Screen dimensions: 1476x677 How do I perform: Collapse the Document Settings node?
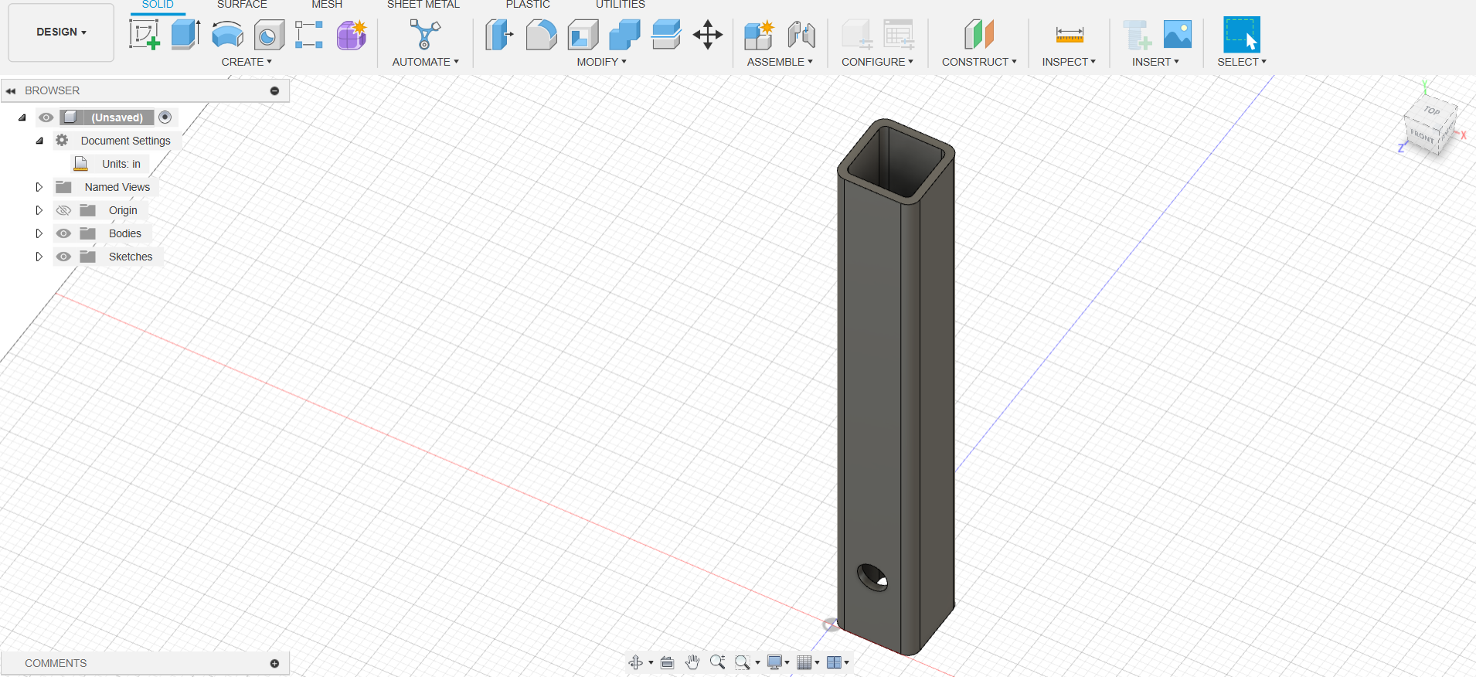click(39, 141)
